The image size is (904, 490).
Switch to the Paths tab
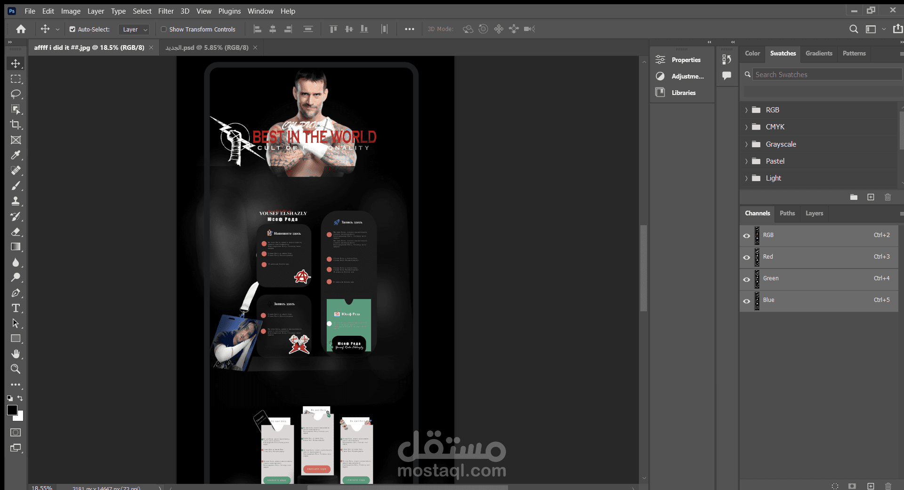tap(787, 213)
